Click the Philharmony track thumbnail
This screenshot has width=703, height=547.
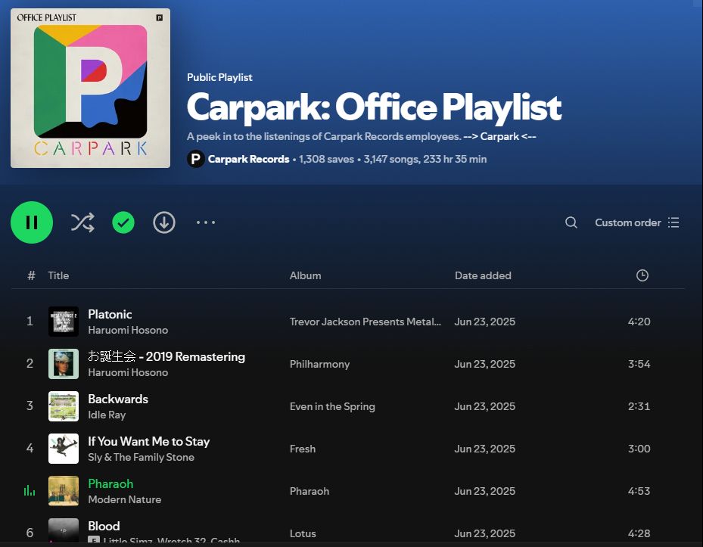[64, 364]
